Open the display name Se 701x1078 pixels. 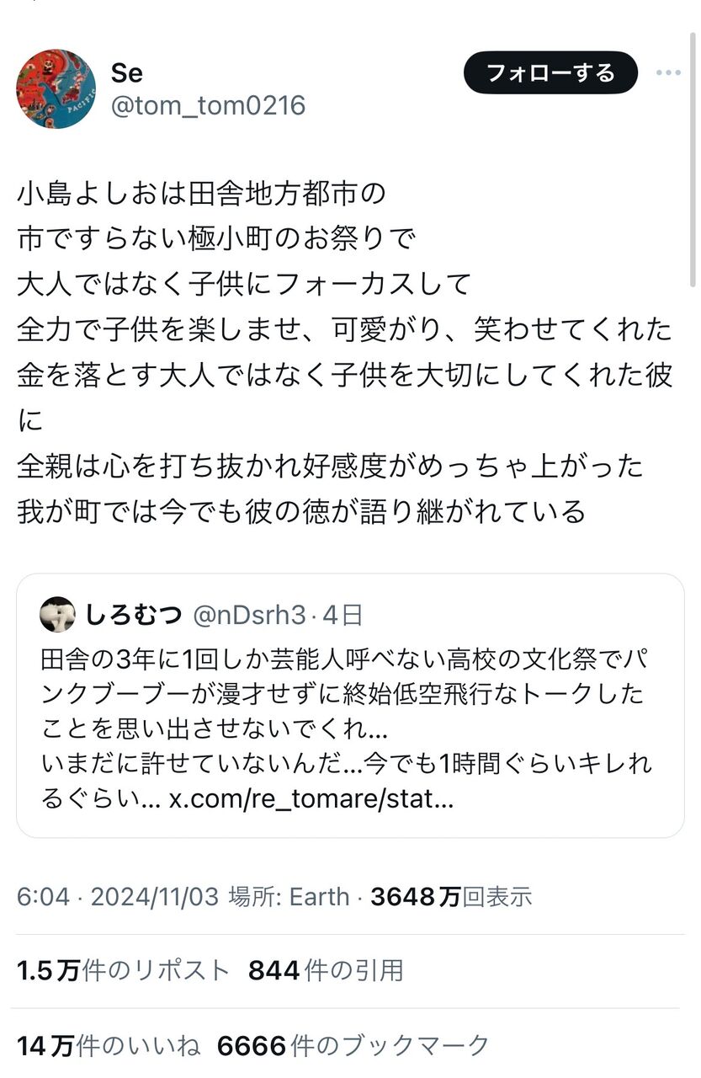pyautogui.click(x=127, y=73)
